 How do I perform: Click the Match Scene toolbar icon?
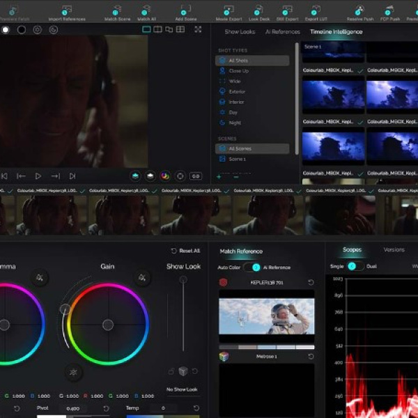pyautogui.click(x=116, y=10)
